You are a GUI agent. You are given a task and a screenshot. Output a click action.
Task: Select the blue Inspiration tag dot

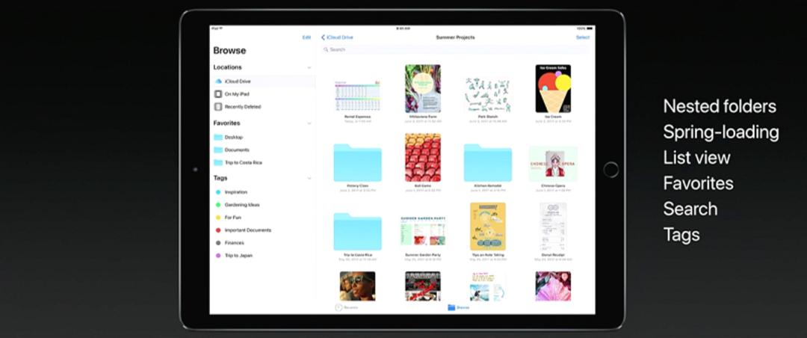pyautogui.click(x=218, y=192)
